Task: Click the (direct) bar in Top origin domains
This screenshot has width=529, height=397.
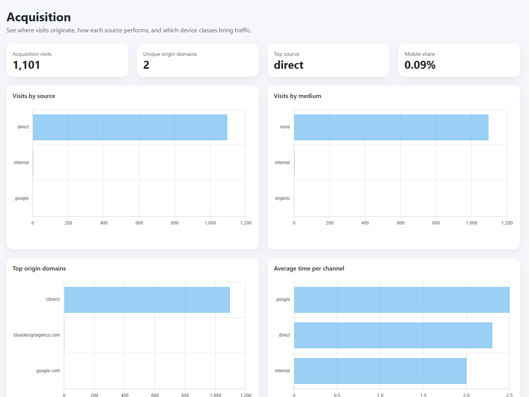Action: click(147, 299)
